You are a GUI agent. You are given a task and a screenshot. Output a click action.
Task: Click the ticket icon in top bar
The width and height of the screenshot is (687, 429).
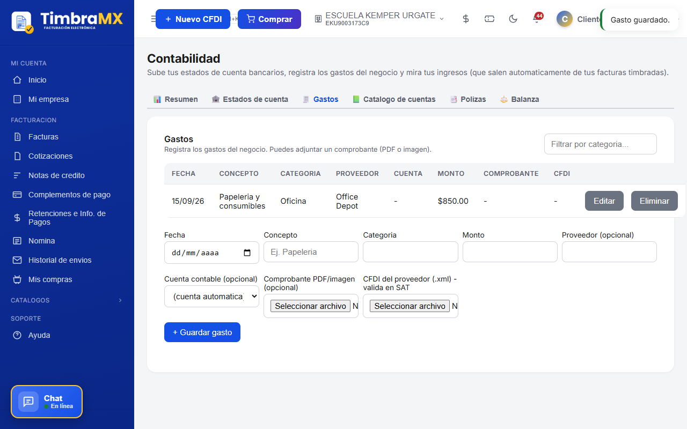489,19
